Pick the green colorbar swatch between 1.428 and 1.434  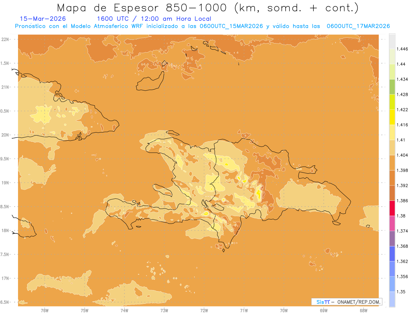pos(392,87)
